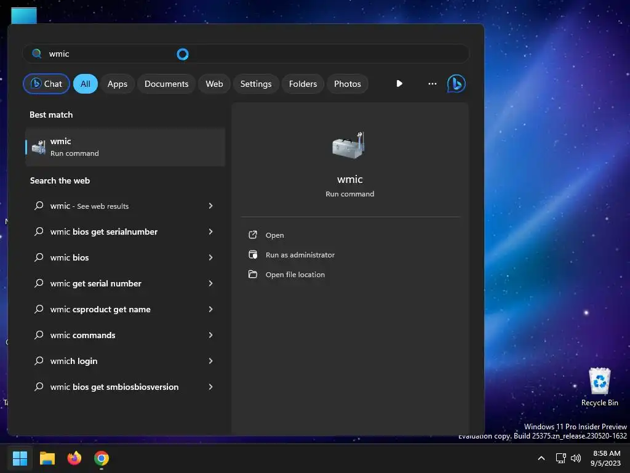
Task: Open the clock and date in the taskbar
Action: [x=606, y=458]
